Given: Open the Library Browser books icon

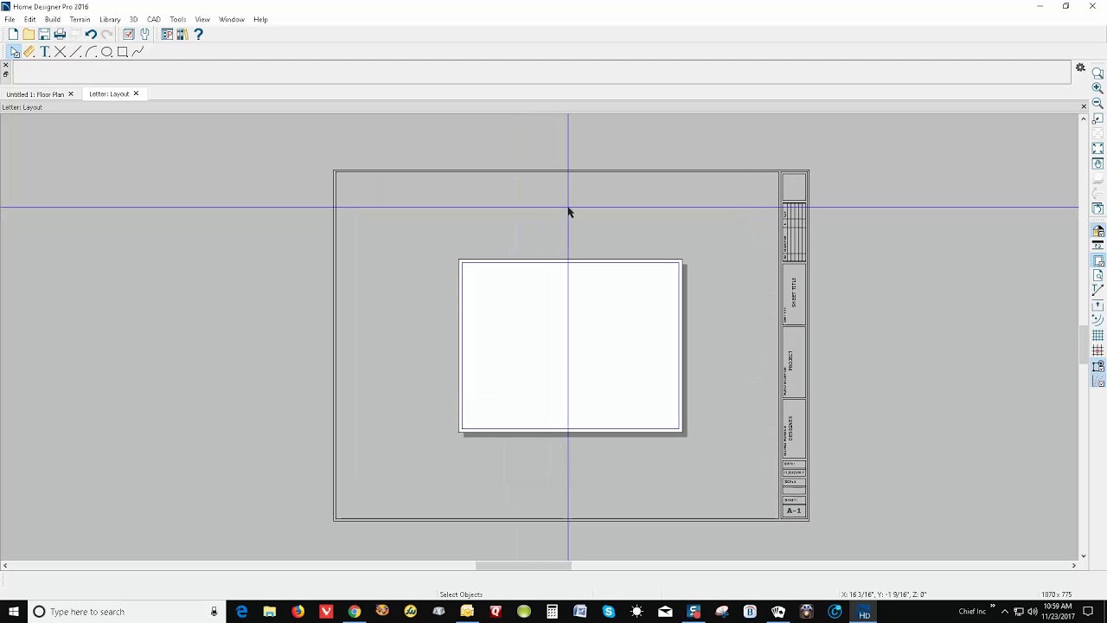Looking at the screenshot, I should click(x=182, y=35).
